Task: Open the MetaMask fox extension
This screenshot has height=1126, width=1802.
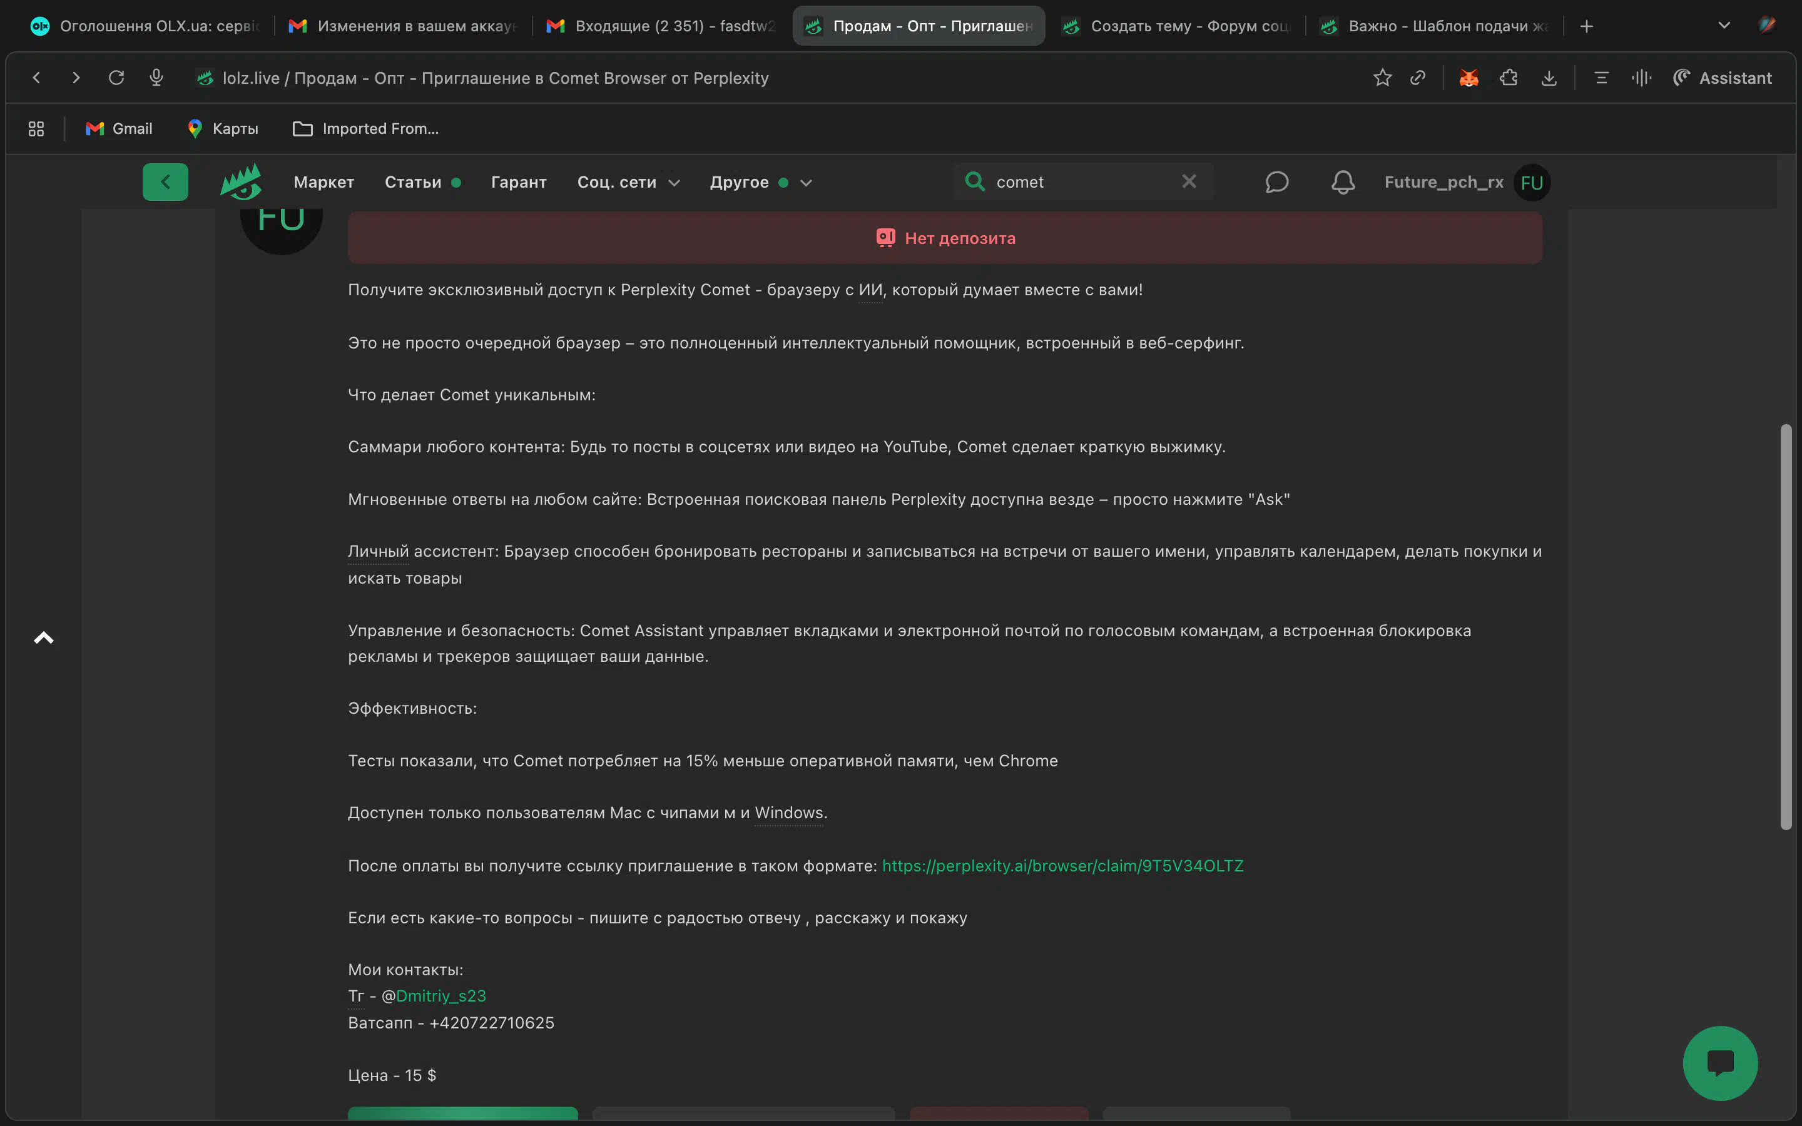Action: (1469, 78)
